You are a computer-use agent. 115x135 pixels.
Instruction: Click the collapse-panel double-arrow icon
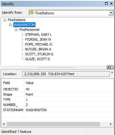[x=108, y=67]
